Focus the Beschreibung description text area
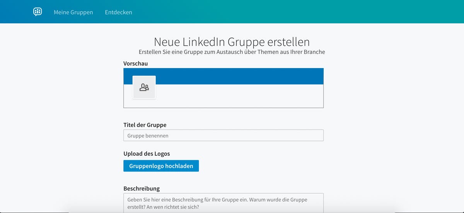Screen dimensions: 464x213 click(223, 203)
